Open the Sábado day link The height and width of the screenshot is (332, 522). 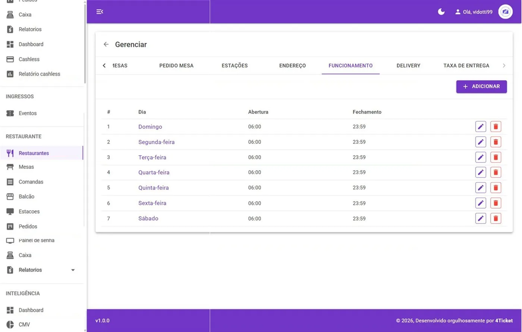point(148,218)
